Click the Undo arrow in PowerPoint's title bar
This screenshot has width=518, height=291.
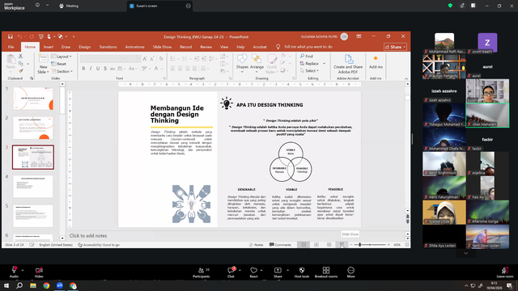[x=19, y=36]
